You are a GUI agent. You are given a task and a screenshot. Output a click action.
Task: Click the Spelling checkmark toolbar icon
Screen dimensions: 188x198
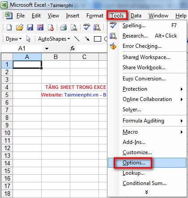tap(86, 27)
